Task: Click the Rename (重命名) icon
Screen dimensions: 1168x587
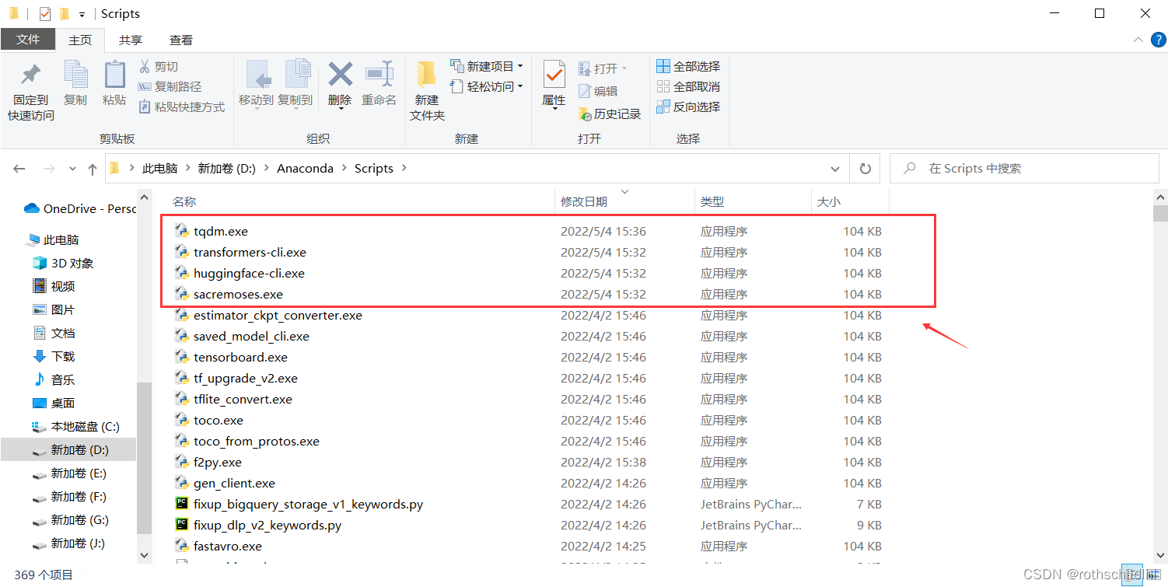Action: coord(379,75)
